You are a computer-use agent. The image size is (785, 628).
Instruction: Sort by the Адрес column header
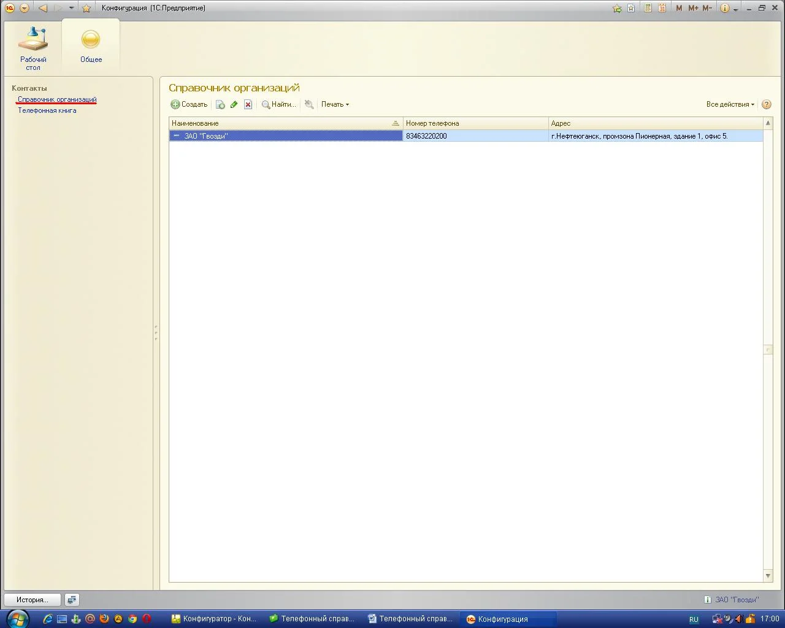[x=656, y=123]
